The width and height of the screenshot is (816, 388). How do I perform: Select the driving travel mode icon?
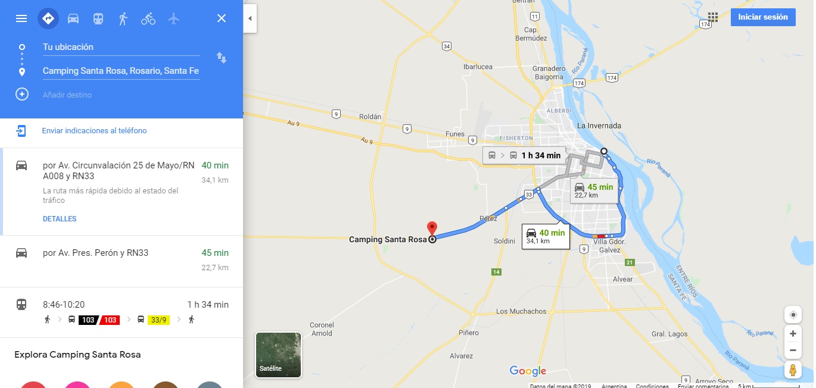click(73, 18)
